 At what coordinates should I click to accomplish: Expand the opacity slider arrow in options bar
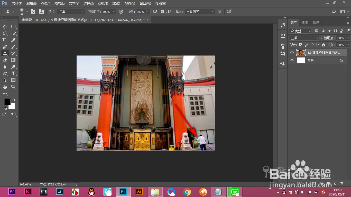[114, 12]
